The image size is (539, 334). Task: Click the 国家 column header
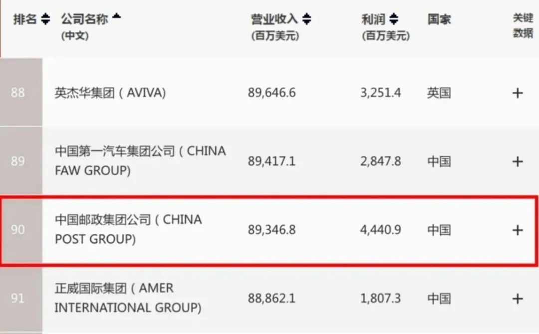click(439, 19)
